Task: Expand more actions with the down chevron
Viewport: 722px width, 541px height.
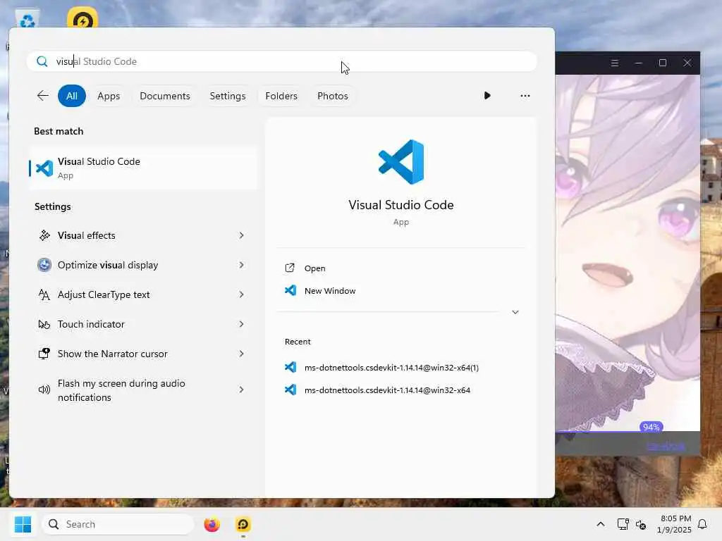Action: [x=515, y=312]
